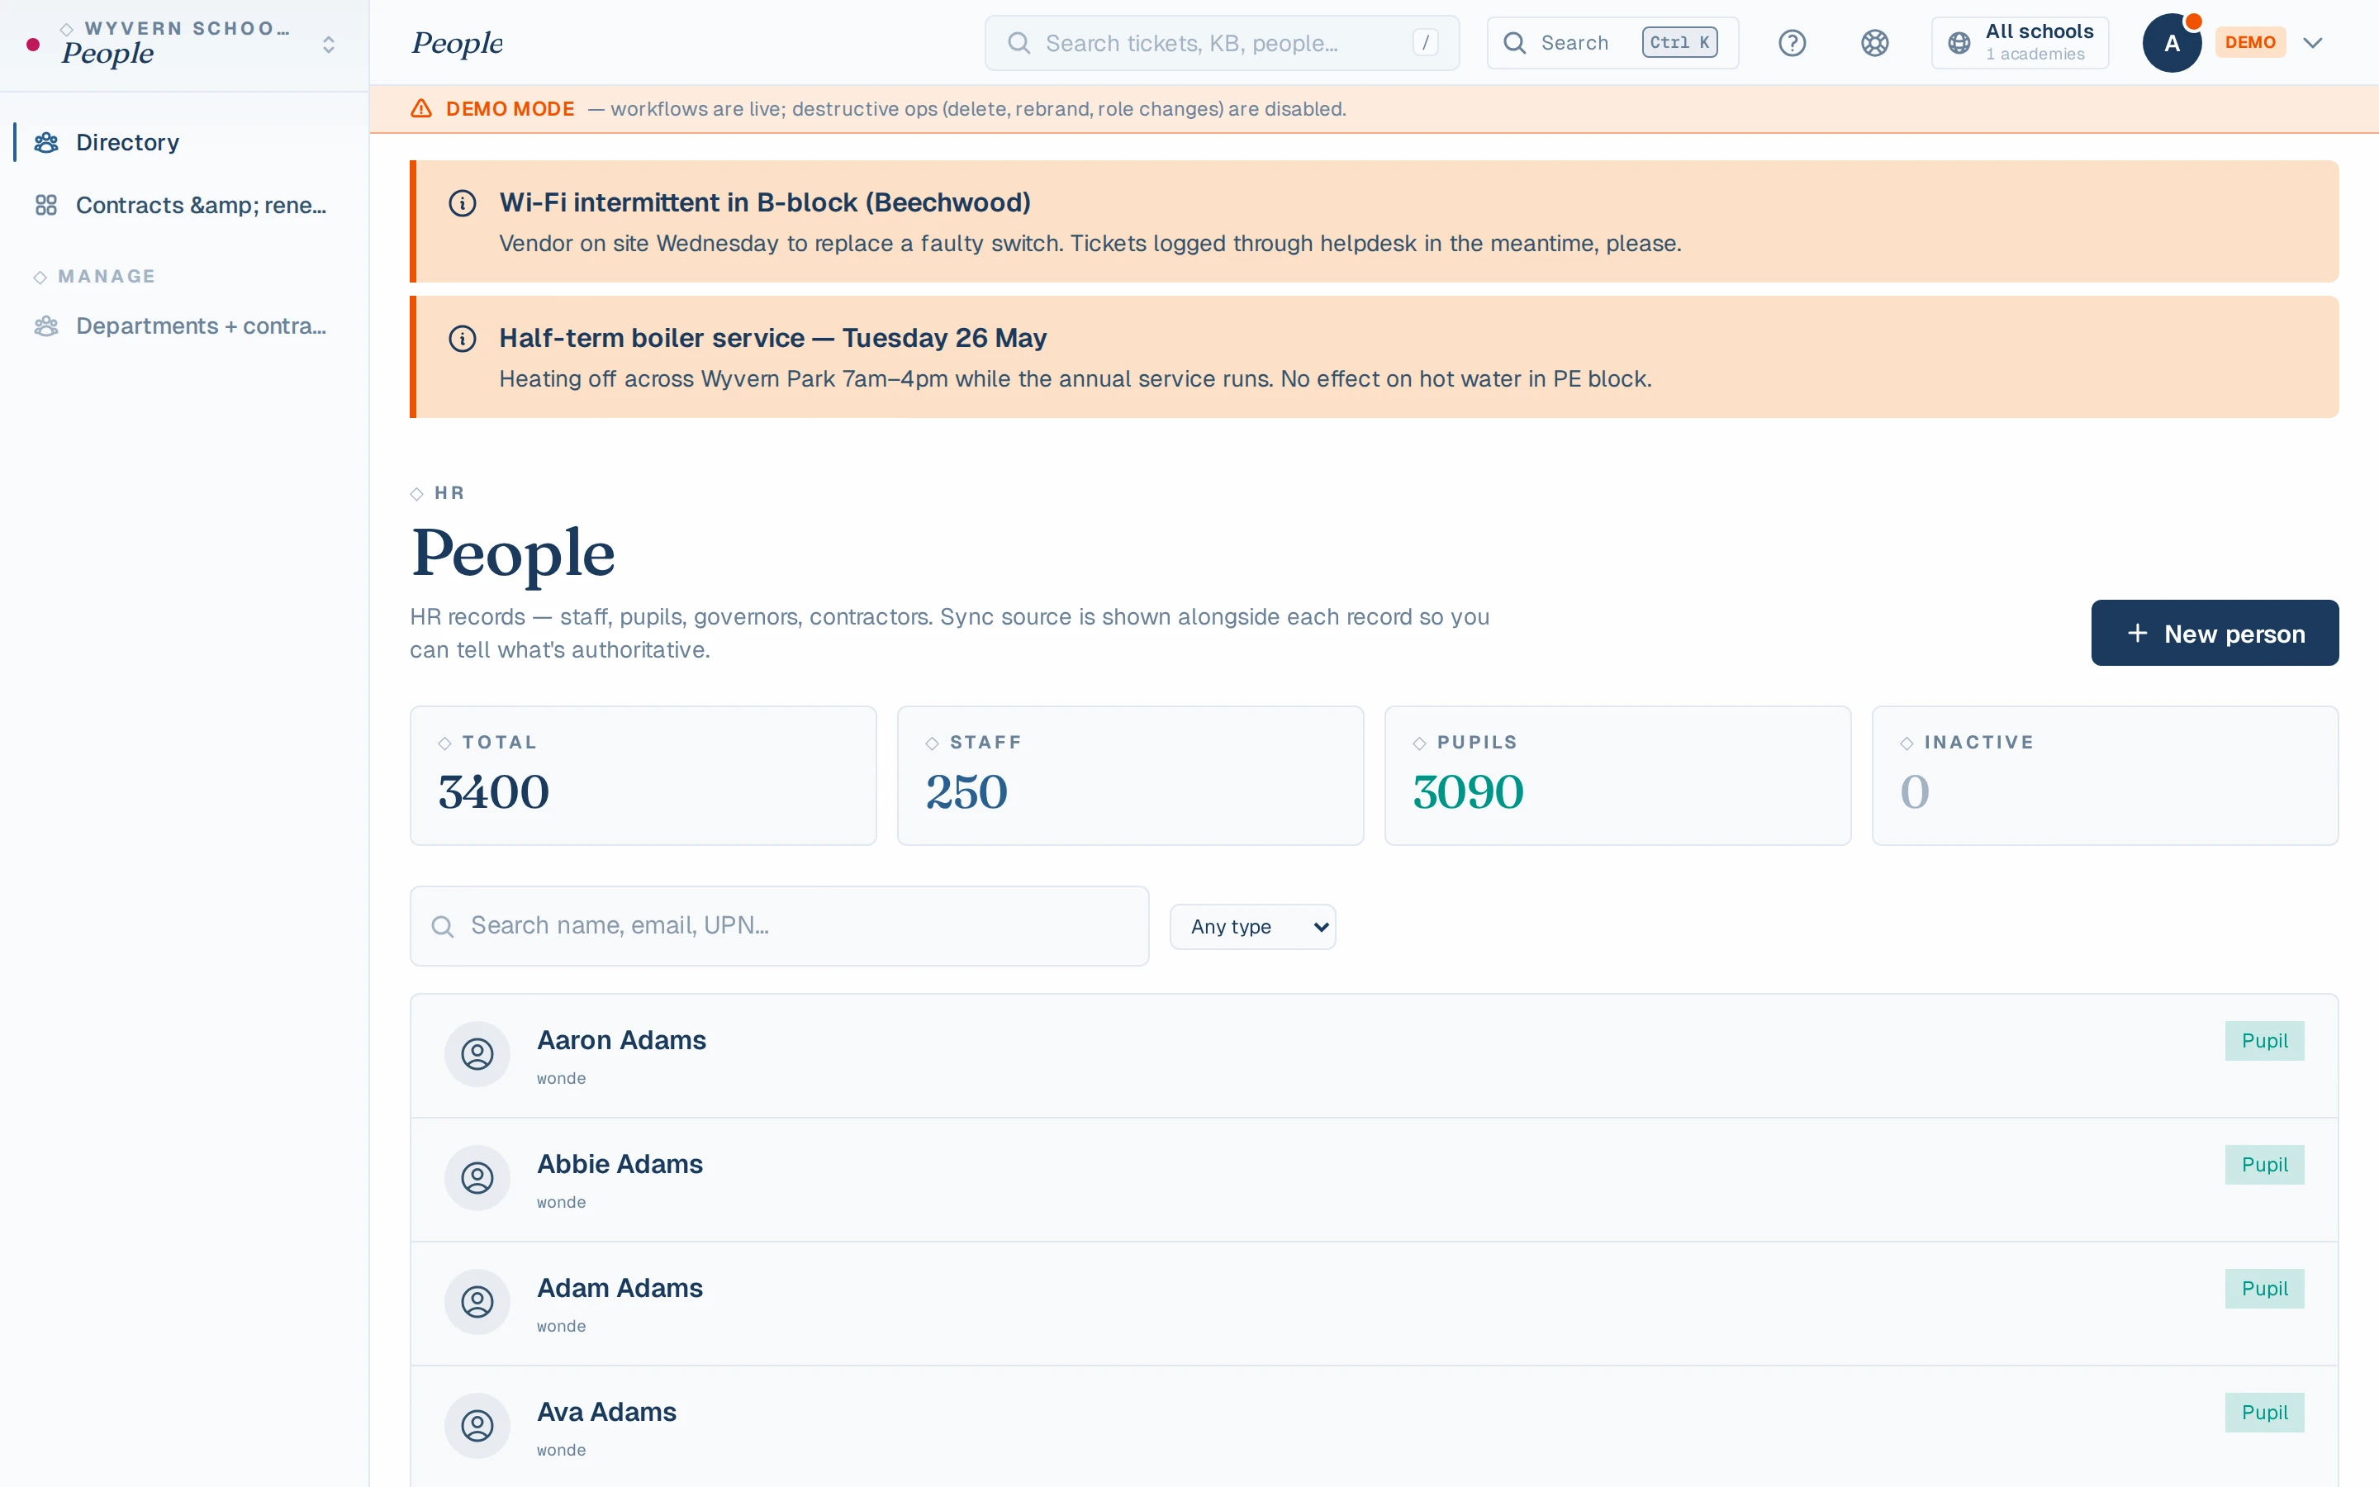This screenshot has height=1487, width=2379.
Task: Click the slash shortcut badge in search
Action: click(x=1426, y=42)
